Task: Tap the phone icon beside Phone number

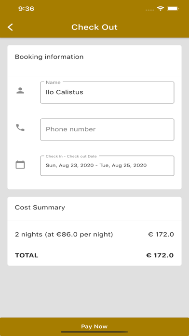Action: [20, 127]
